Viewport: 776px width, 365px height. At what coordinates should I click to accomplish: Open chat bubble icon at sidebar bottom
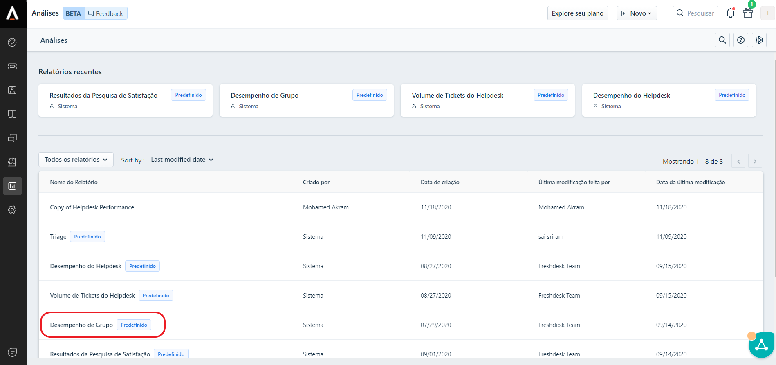12,352
